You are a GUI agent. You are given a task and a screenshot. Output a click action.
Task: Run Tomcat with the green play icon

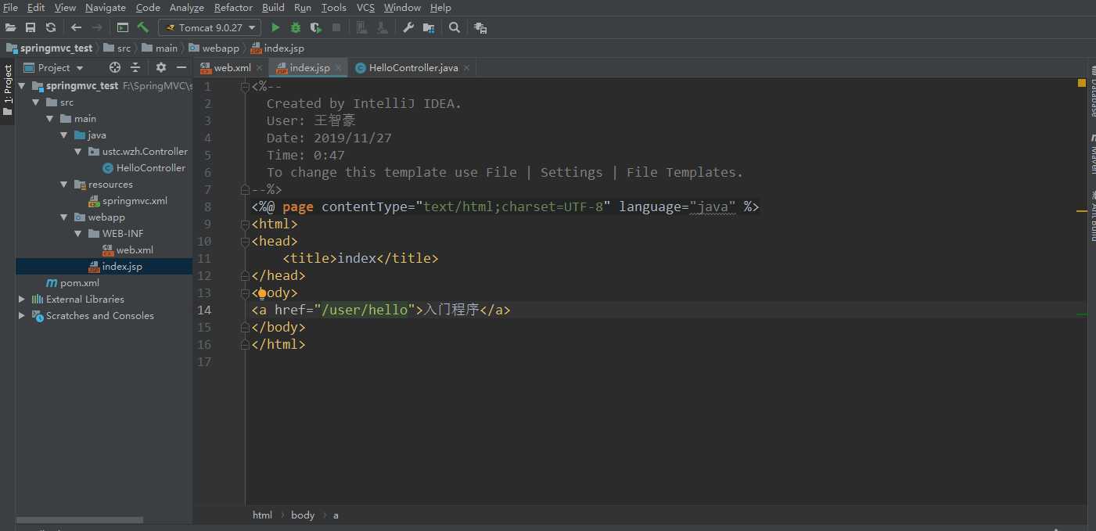(x=275, y=27)
